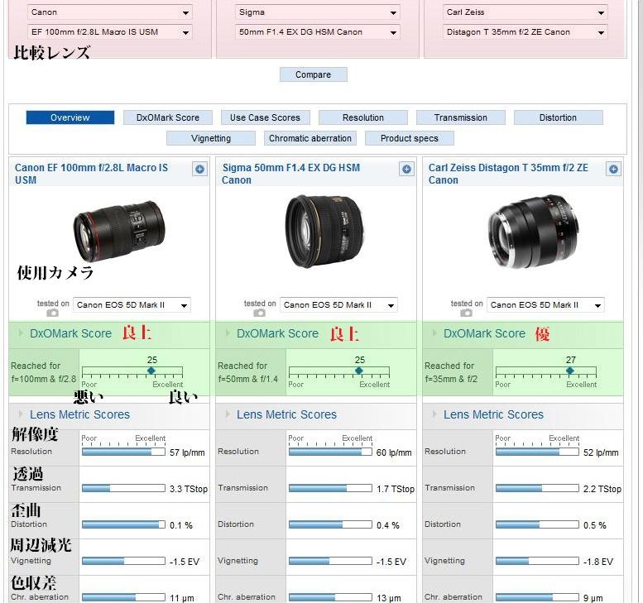Open Canon EF 100mm f/2.8L Macro IS USM link

click(91, 174)
